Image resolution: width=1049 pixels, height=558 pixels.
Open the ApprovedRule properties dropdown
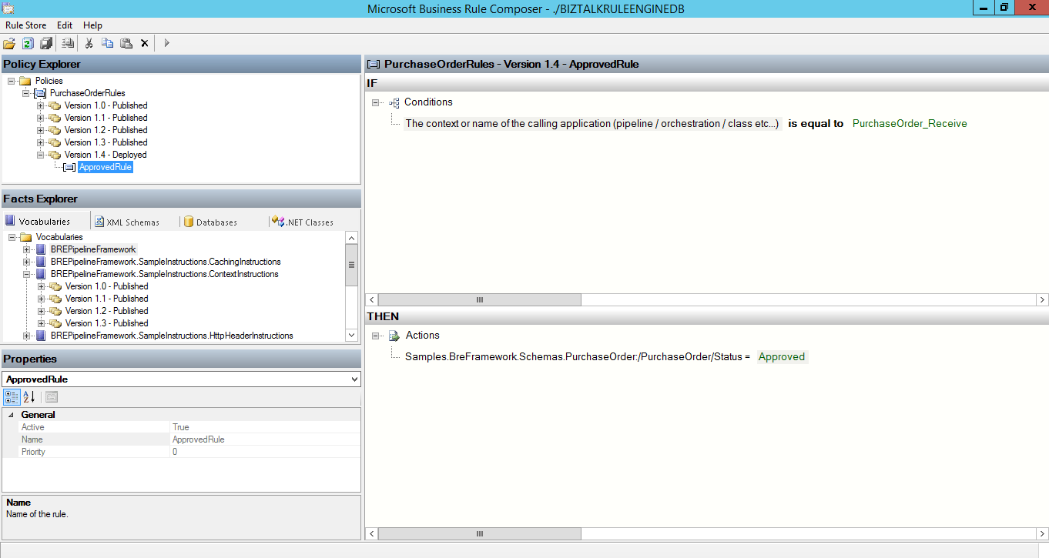tap(354, 379)
